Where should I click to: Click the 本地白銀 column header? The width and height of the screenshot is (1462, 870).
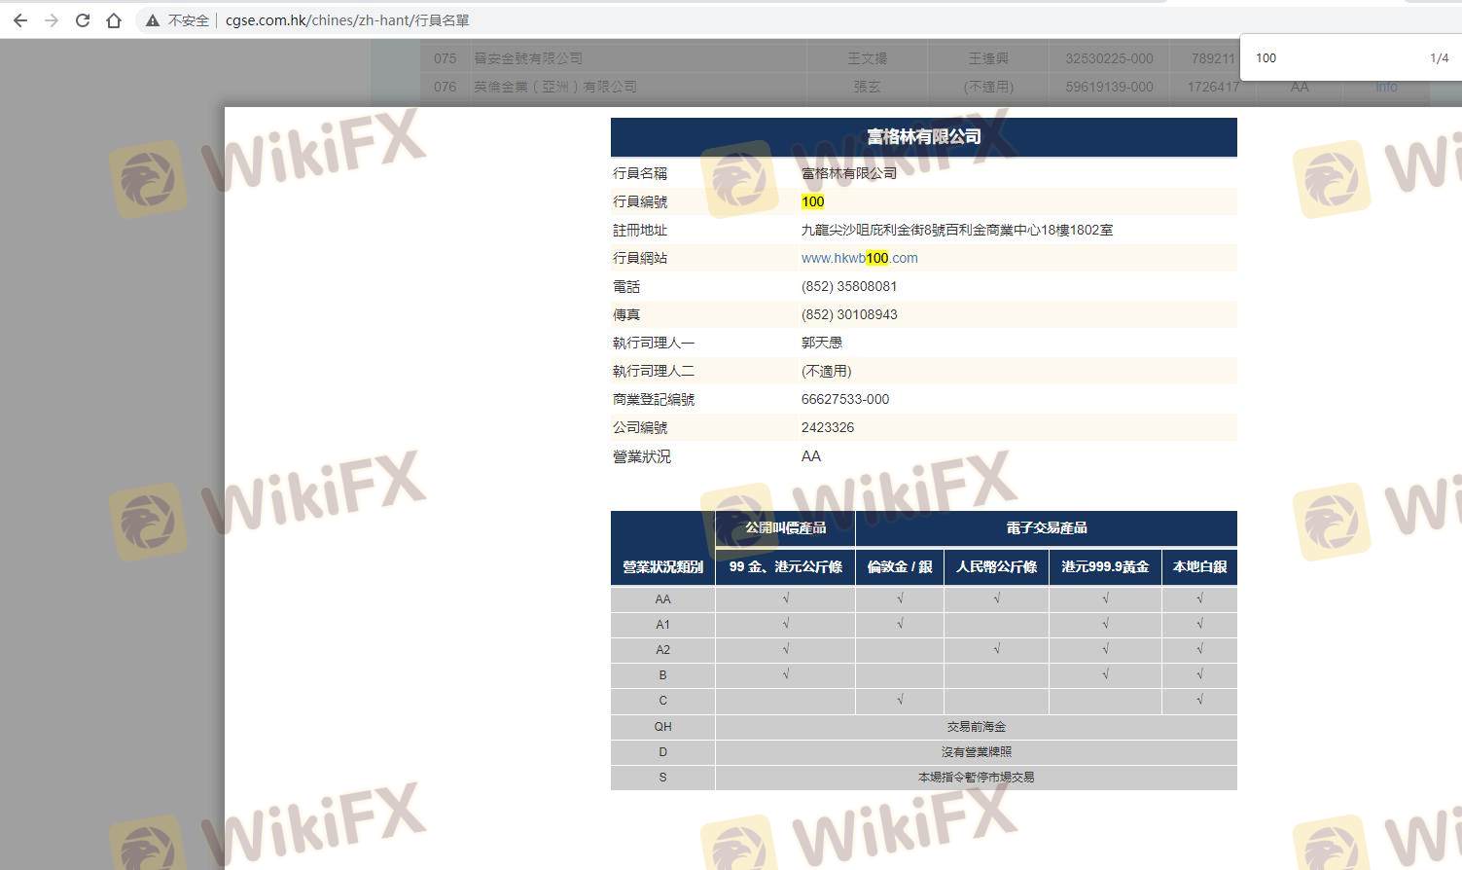click(1199, 566)
